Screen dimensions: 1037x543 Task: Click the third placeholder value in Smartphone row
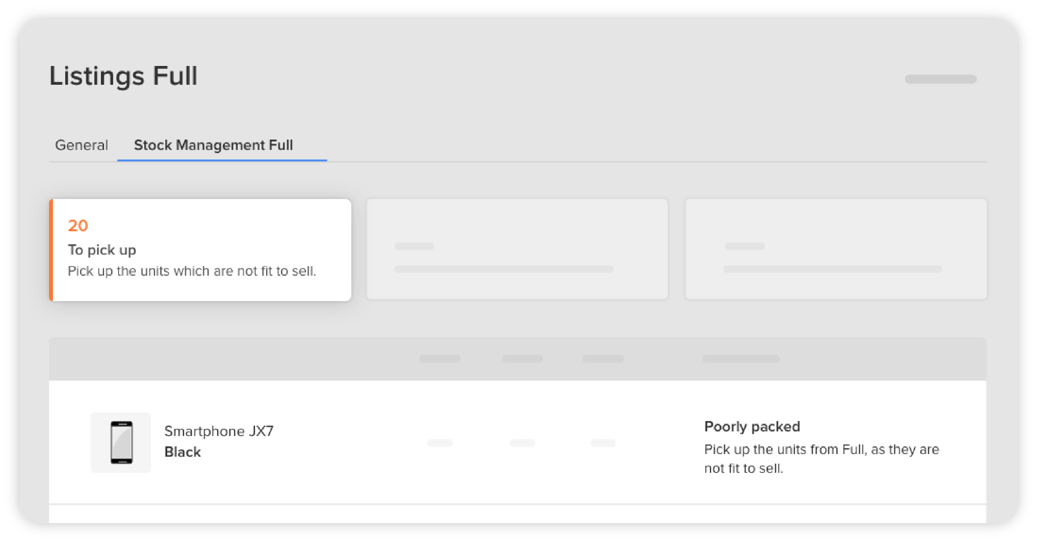pos(603,443)
